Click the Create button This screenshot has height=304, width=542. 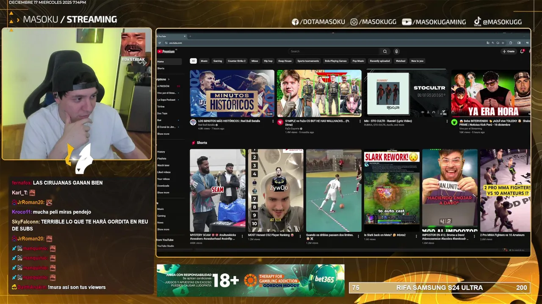[509, 52]
